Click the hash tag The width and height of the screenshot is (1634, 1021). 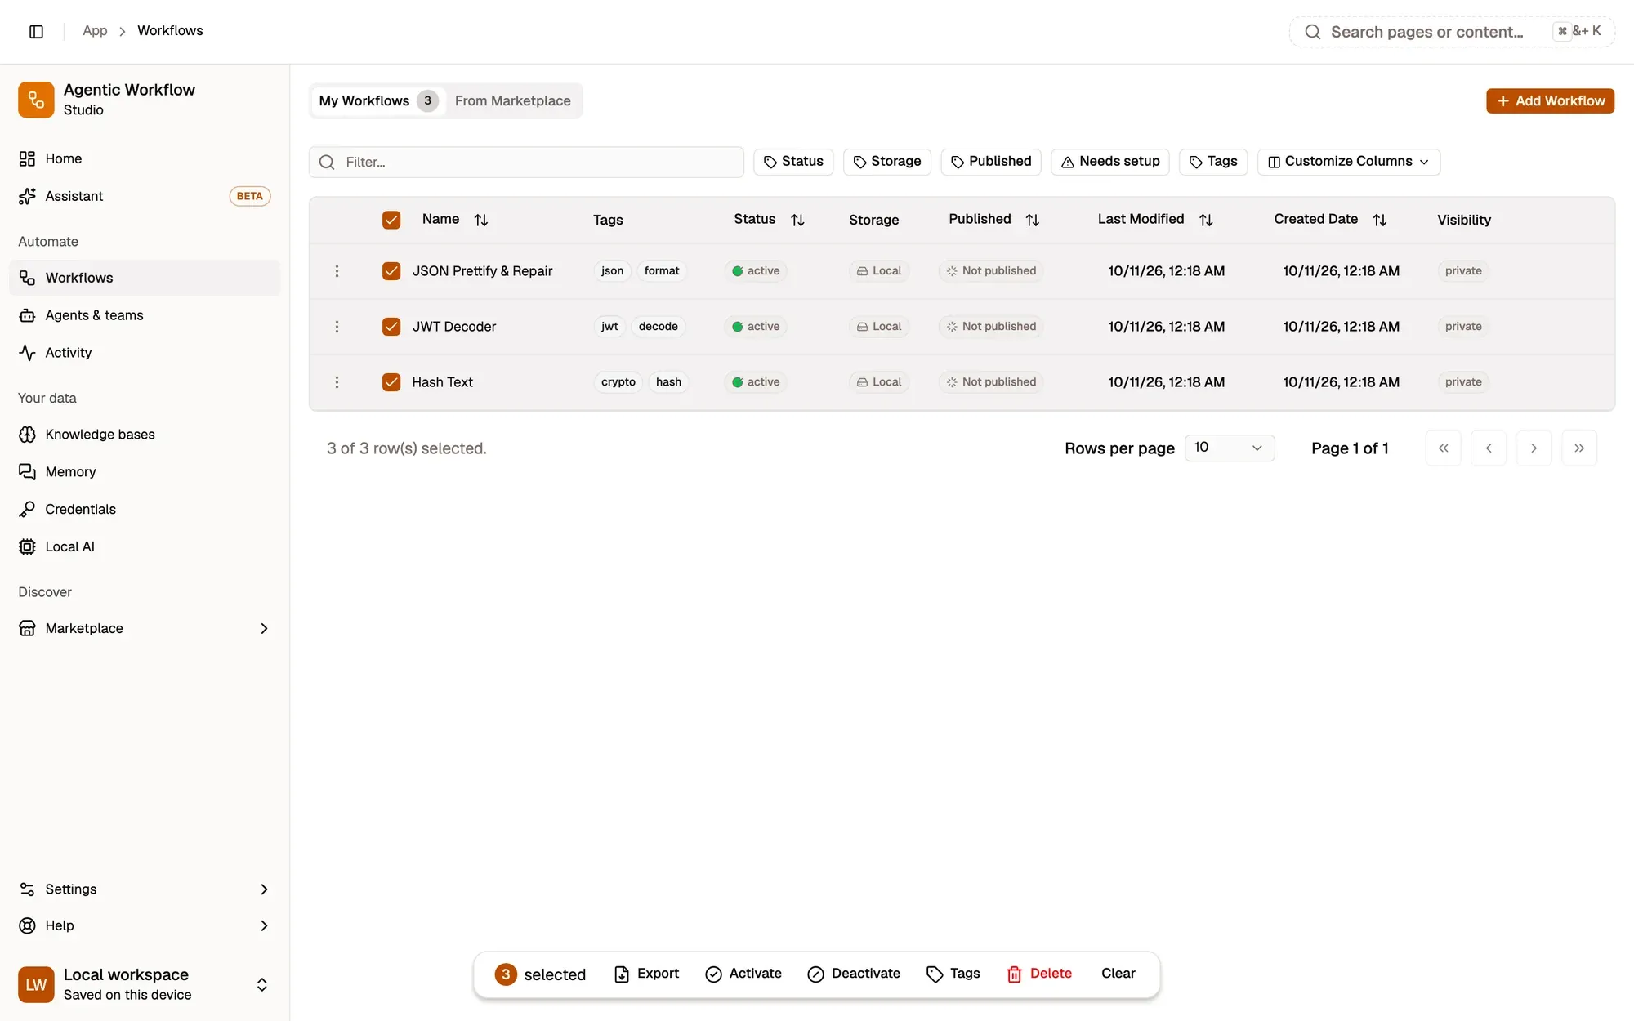(668, 382)
